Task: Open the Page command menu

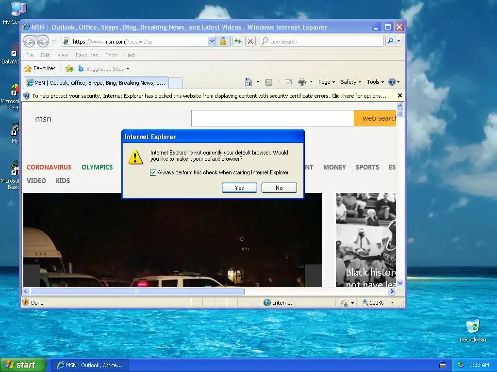Action: coord(327,82)
